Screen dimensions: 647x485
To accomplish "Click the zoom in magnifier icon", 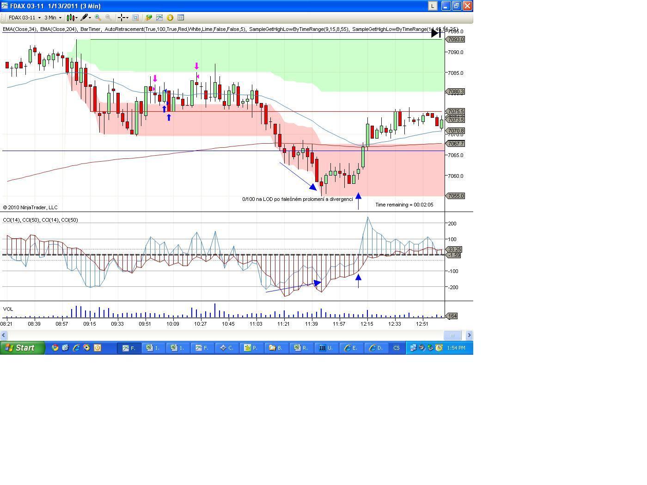I will coord(98,18).
